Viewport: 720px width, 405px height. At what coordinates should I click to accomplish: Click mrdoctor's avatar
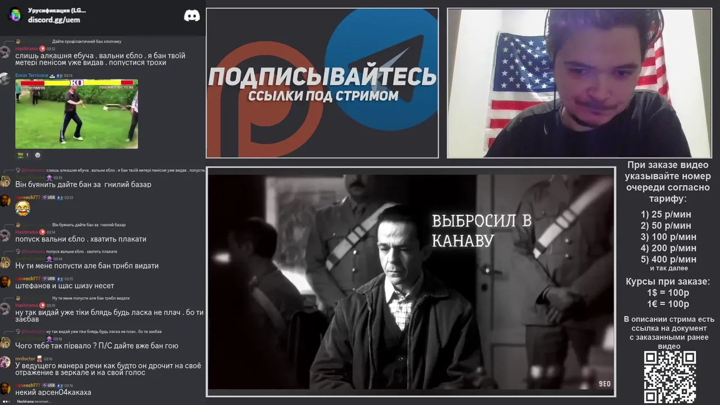(x=6, y=362)
